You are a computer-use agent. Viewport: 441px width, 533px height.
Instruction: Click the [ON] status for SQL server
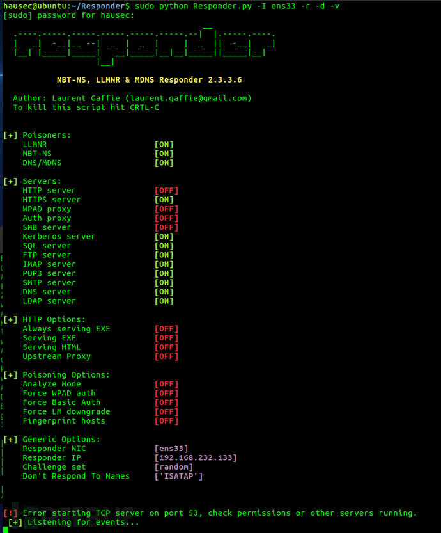(164, 246)
